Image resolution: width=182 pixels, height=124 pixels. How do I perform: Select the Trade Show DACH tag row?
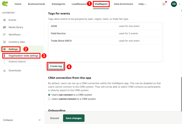[x=105, y=41]
